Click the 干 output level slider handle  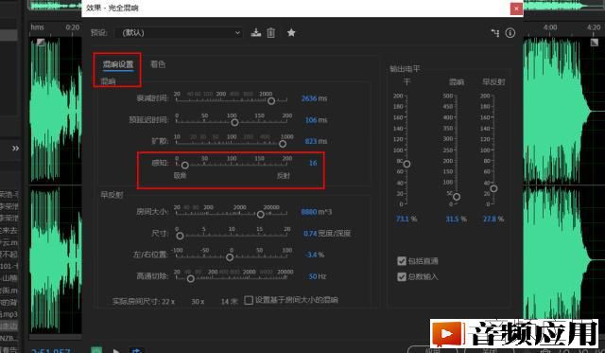coord(406,164)
